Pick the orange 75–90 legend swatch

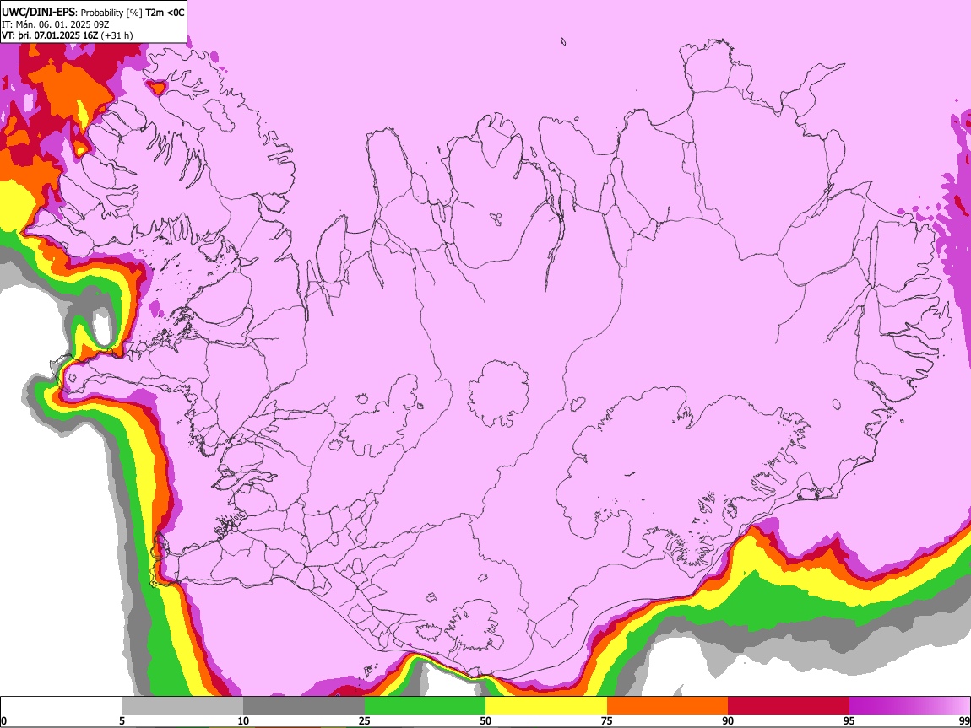668,705
